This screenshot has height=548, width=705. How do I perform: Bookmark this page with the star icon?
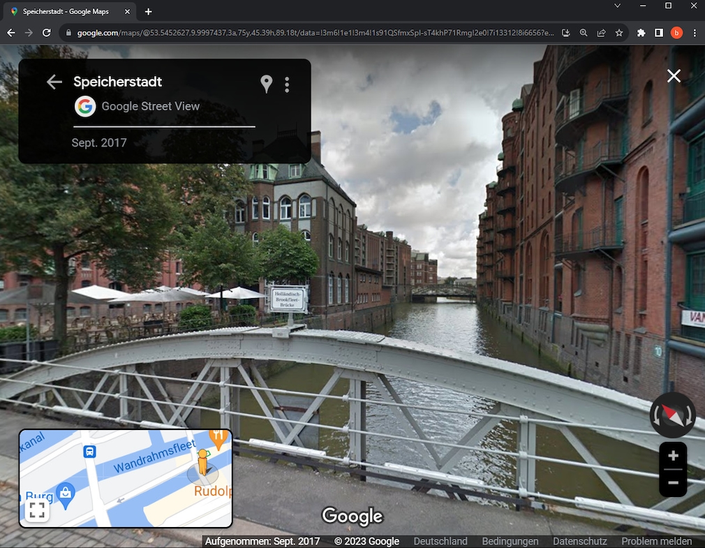[619, 32]
